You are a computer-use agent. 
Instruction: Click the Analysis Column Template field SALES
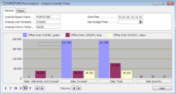tap(48, 27)
